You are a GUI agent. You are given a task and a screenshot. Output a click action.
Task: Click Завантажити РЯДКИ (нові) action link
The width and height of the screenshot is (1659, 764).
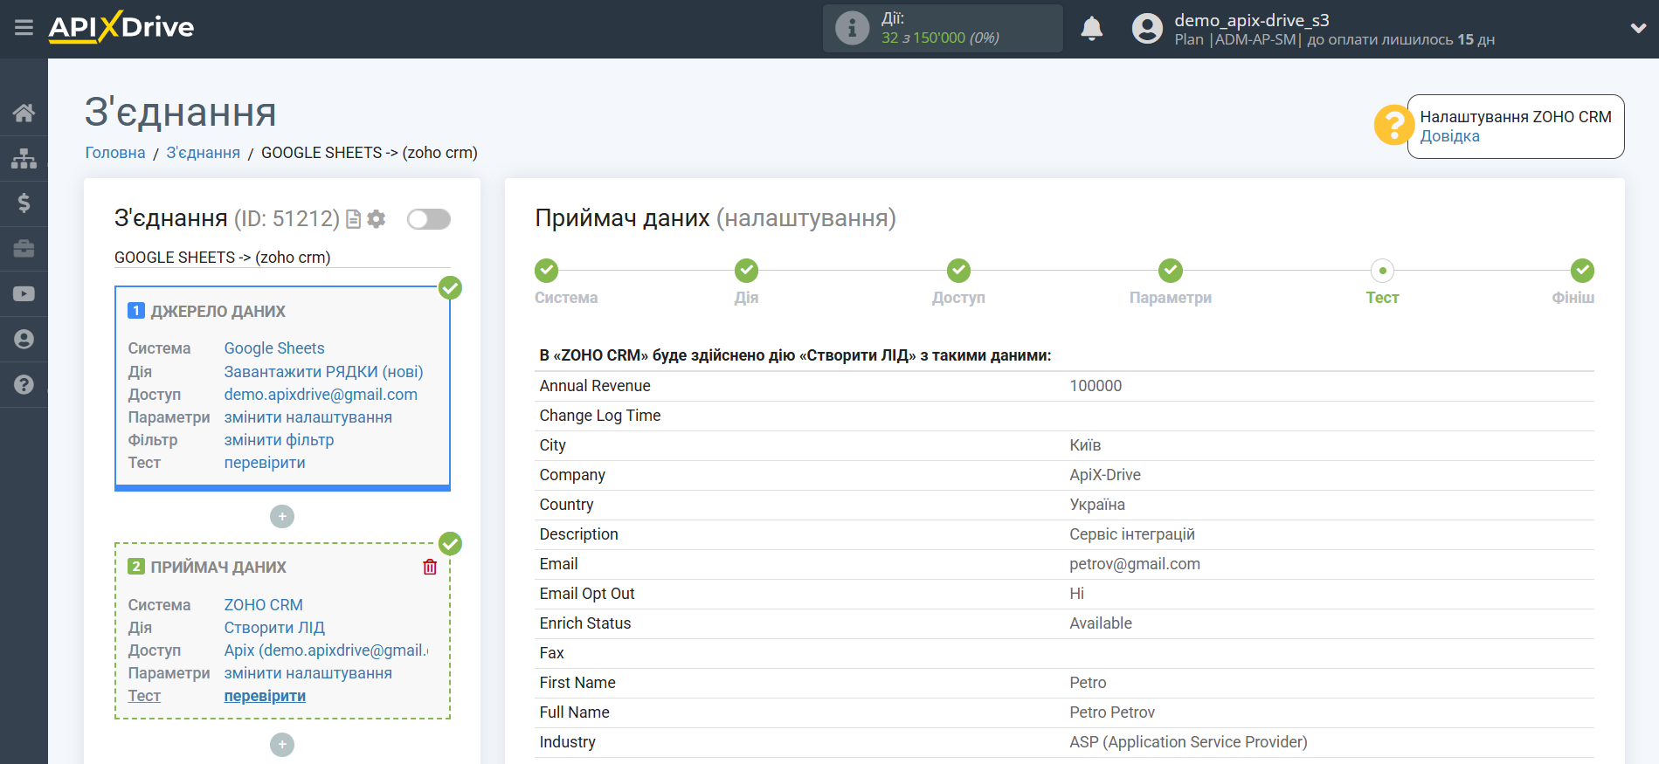click(x=323, y=372)
